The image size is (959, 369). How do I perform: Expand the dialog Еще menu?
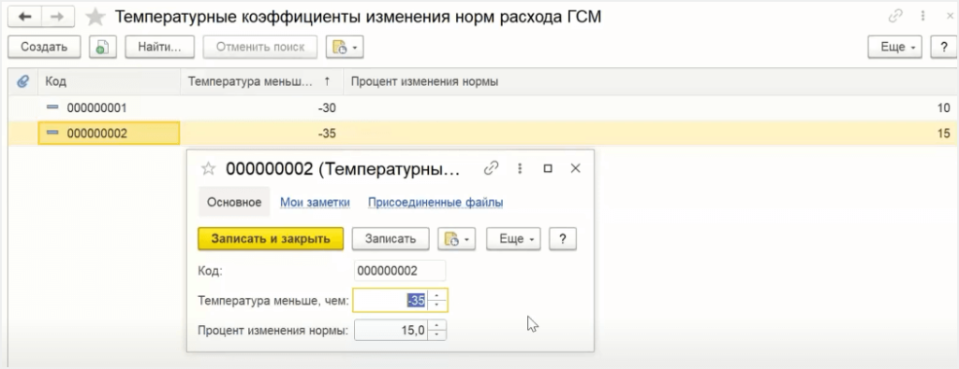point(514,239)
